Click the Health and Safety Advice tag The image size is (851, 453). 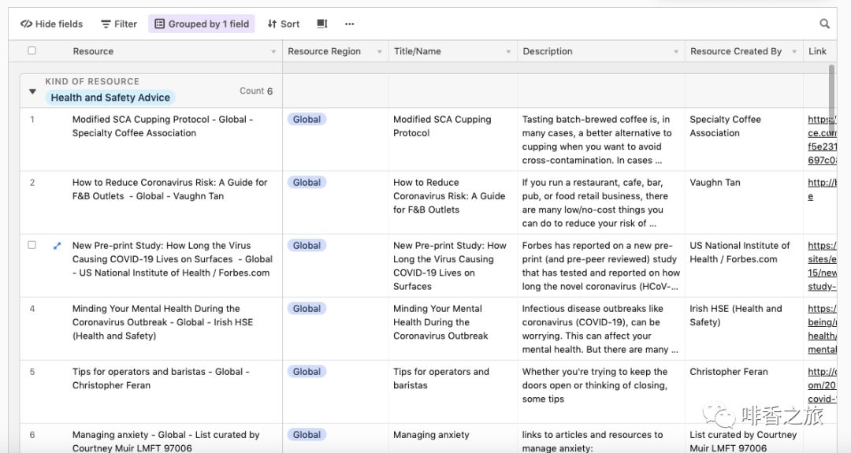click(x=110, y=98)
